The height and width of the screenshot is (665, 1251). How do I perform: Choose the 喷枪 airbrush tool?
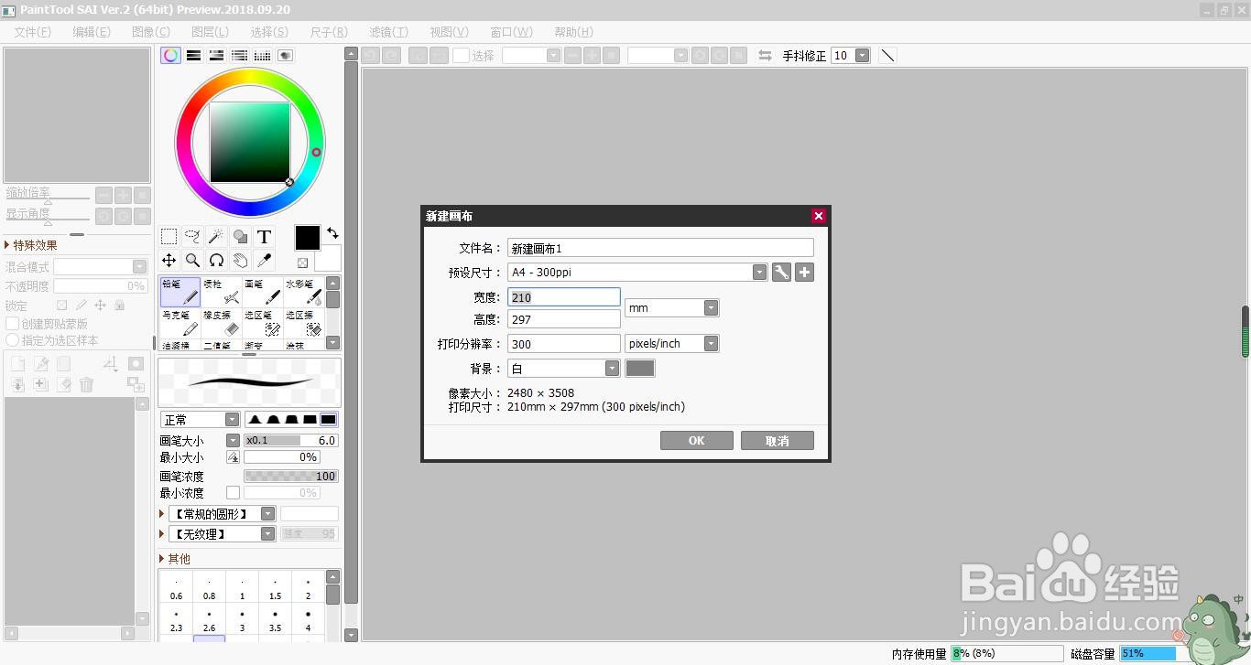pyautogui.click(x=222, y=292)
